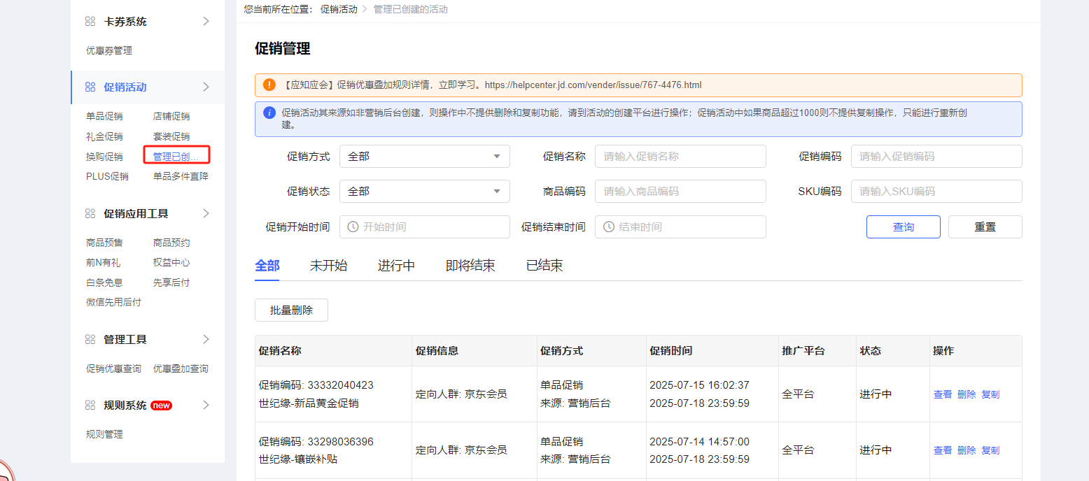Open the 促销方式 dropdown
This screenshot has width=1089, height=481.
424,157
